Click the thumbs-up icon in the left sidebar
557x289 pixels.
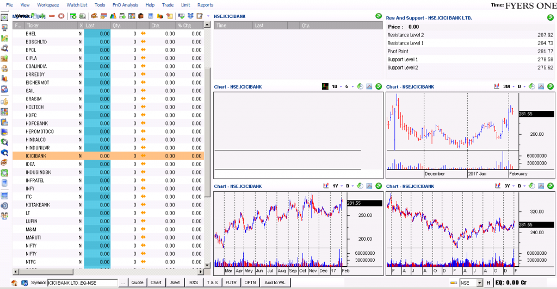coord(4,102)
